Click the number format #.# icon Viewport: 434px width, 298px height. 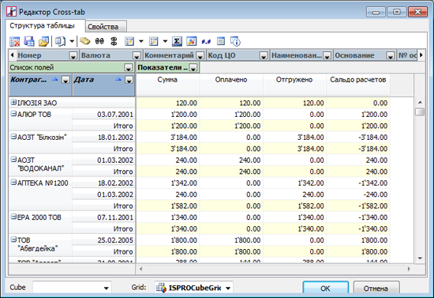[x=206, y=42]
